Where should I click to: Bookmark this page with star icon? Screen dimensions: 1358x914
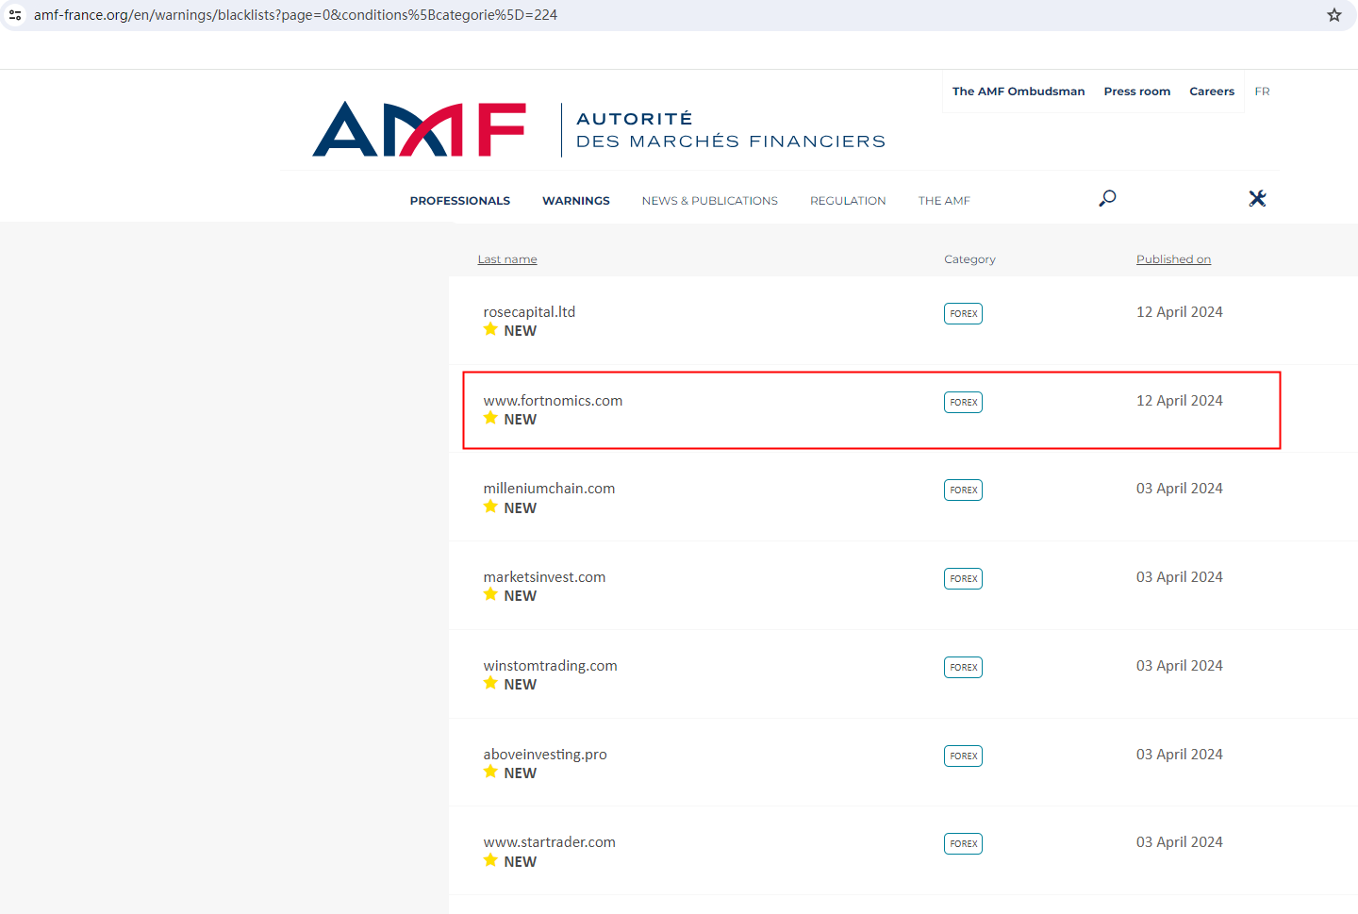click(x=1333, y=15)
